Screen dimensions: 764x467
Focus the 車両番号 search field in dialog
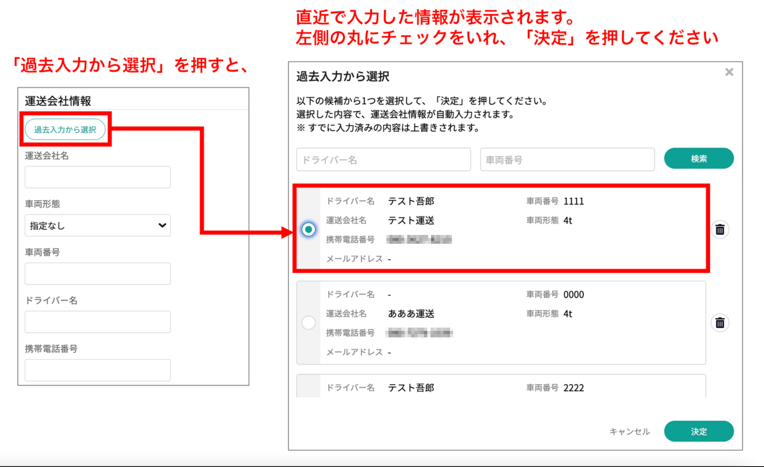coord(567,160)
